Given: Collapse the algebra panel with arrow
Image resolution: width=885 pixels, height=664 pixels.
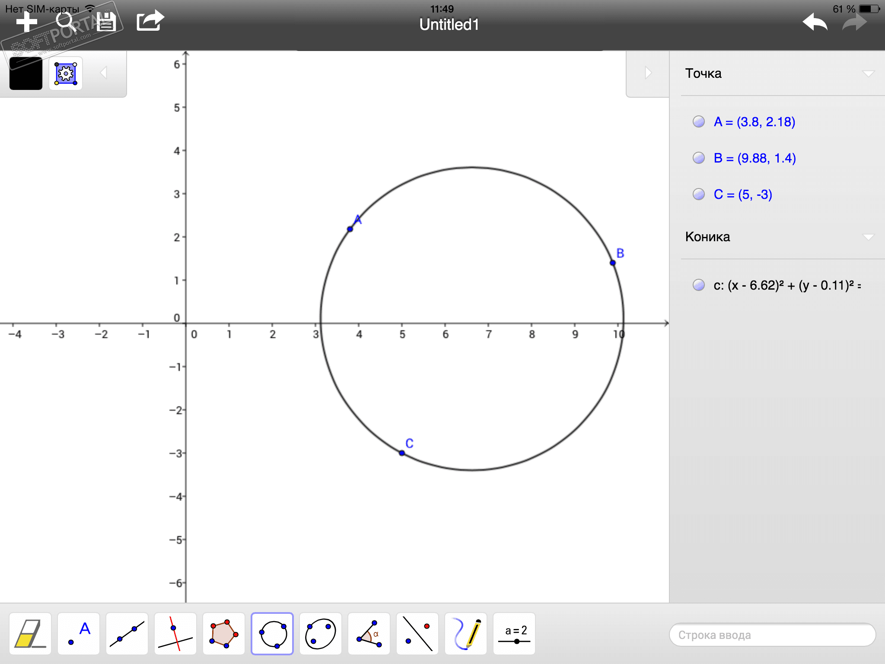Looking at the screenshot, I should (x=648, y=73).
